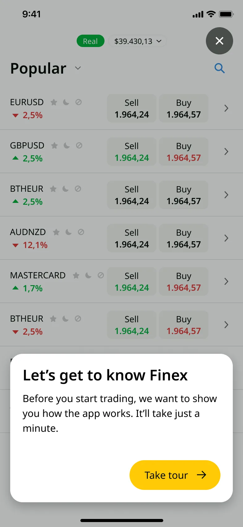Image resolution: width=243 pixels, height=527 pixels.
Task: Open MASTERCARD details via right chevron
Action: (x=226, y=281)
